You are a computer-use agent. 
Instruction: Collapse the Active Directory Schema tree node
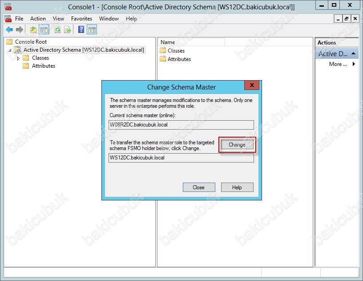(x=10, y=50)
